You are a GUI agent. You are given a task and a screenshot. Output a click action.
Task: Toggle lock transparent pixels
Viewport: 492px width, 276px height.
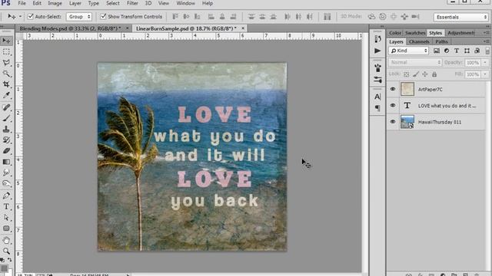407,74
